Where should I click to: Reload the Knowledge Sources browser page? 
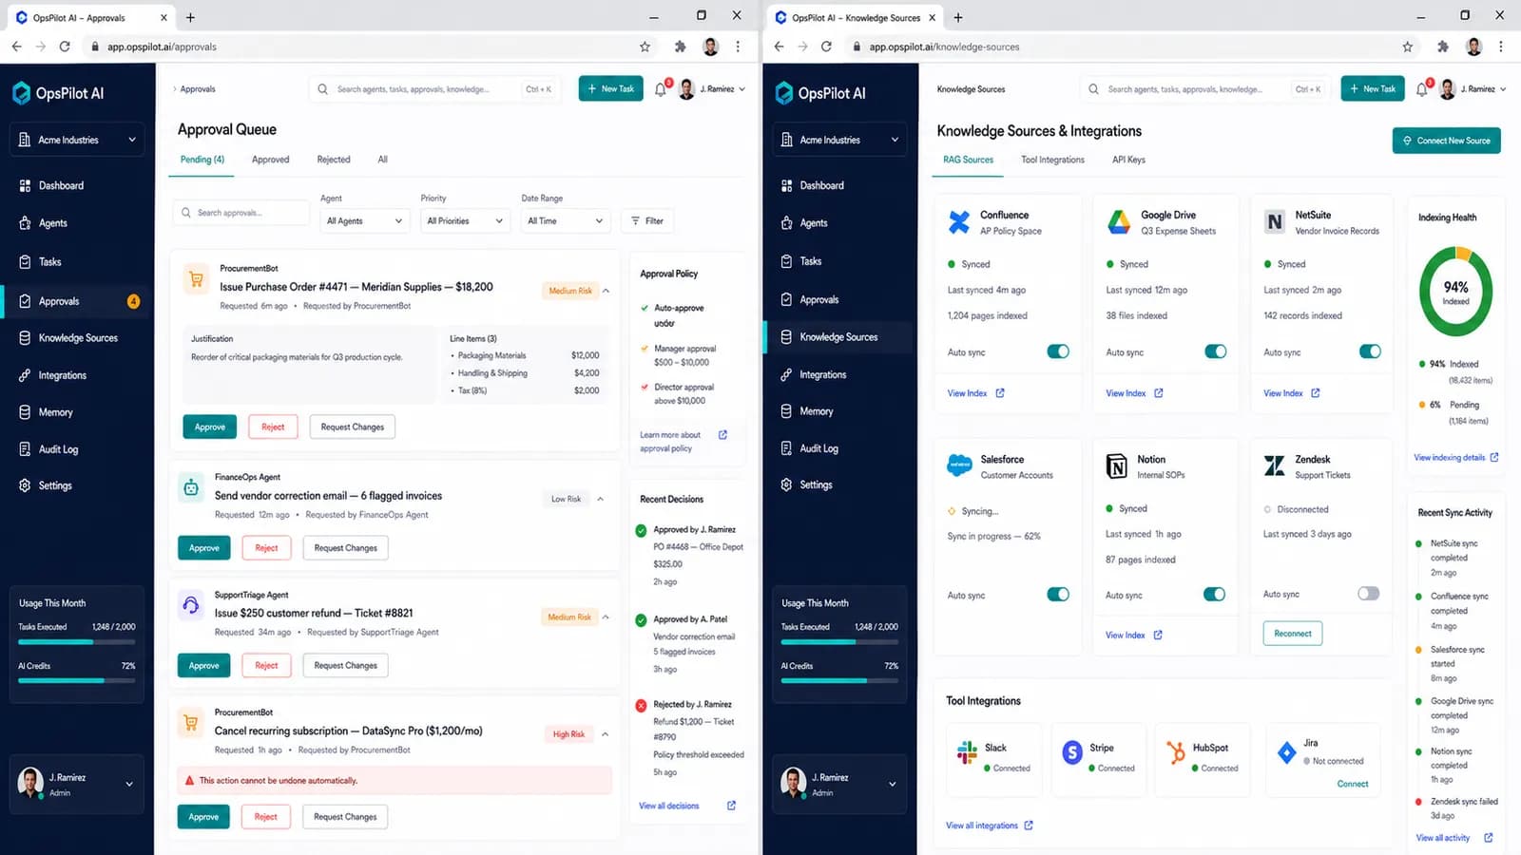pyautogui.click(x=826, y=47)
